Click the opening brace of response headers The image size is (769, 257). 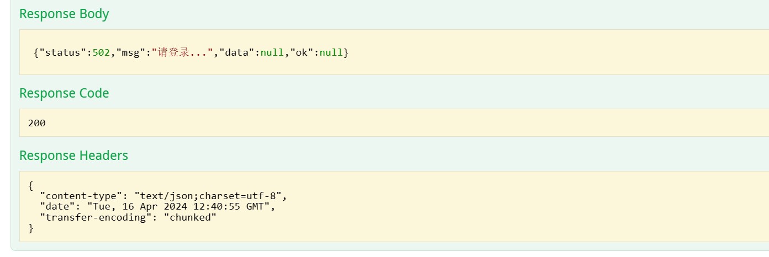tap(31, 185)
